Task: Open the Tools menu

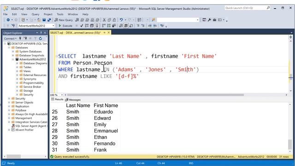Action: pos(60,14)
